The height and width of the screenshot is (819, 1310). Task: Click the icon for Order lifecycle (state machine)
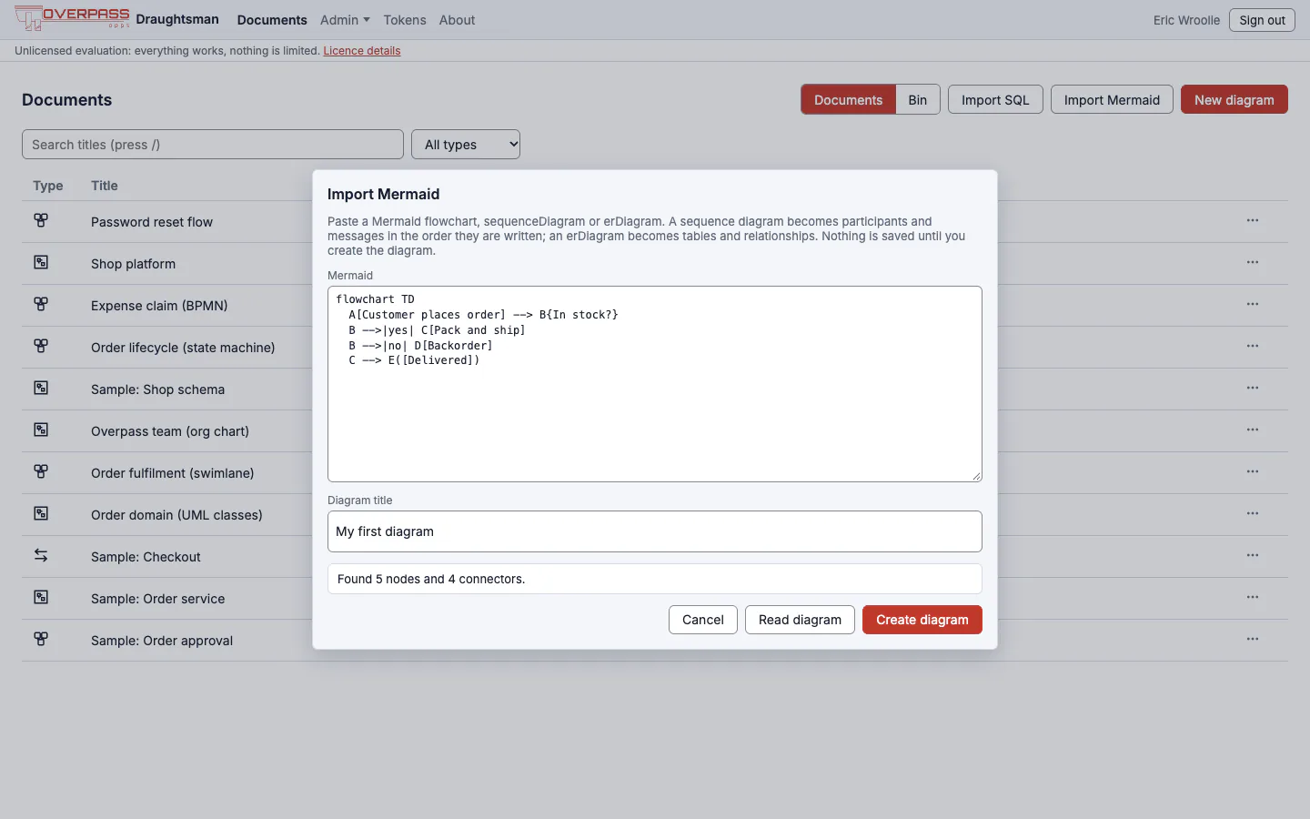(x=41, y=346)
